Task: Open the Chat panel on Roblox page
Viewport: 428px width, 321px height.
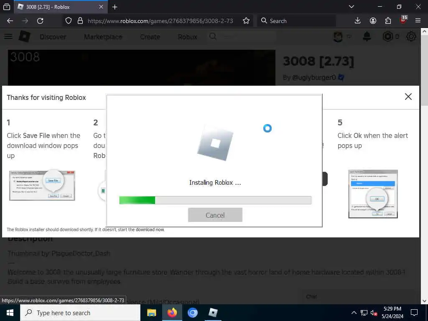Action: pos(311,296)
